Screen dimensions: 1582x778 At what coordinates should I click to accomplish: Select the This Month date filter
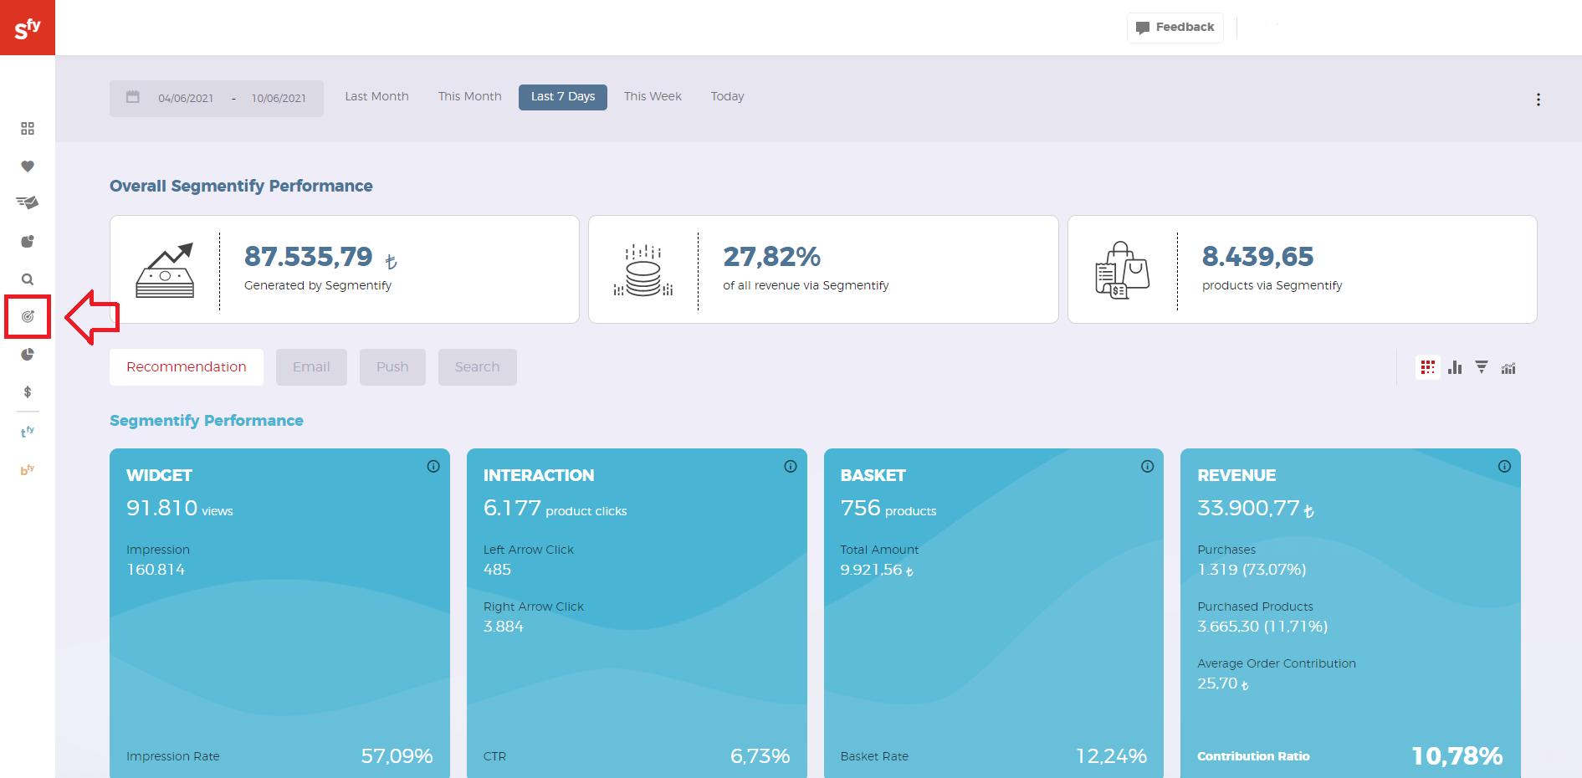pos(470,96)
